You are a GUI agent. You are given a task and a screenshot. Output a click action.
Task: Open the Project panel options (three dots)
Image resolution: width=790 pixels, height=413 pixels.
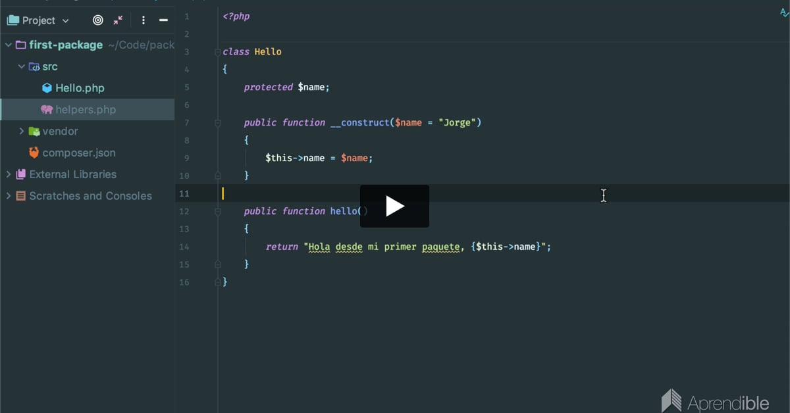pos(144,20)
